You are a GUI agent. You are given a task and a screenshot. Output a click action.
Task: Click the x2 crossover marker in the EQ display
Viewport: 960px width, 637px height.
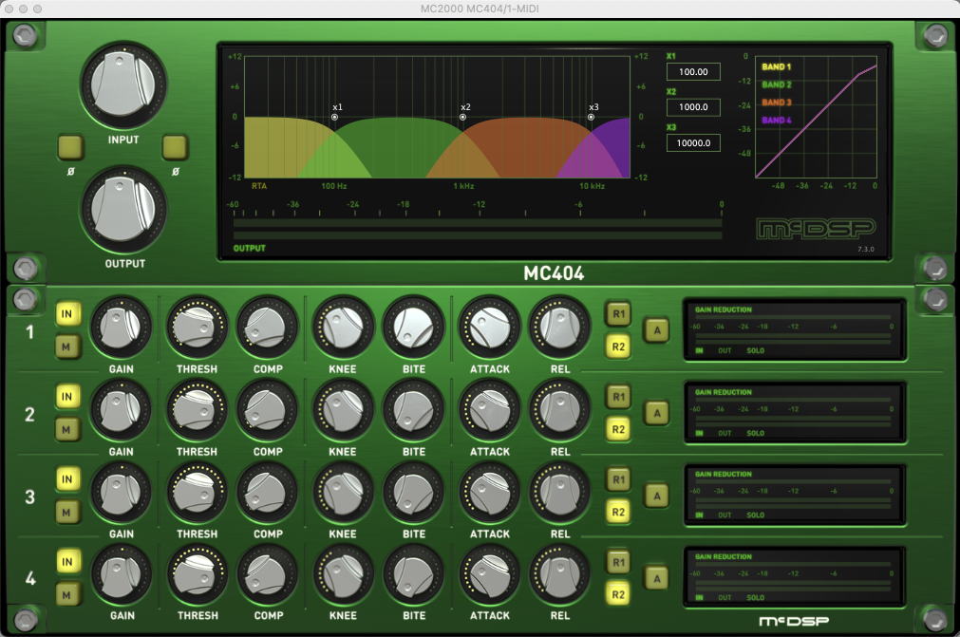(x=463, y=117)
